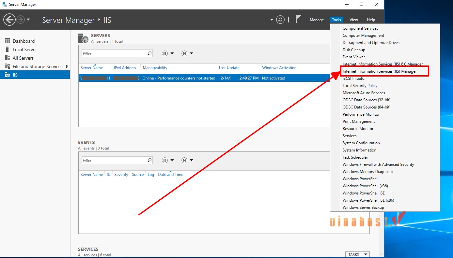Open the notifications flag icon
The width and height of the screenshot is (453, 258).
click(298, 19)
